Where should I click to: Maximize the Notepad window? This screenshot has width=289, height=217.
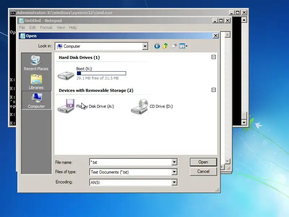click(x=221, y=21)
